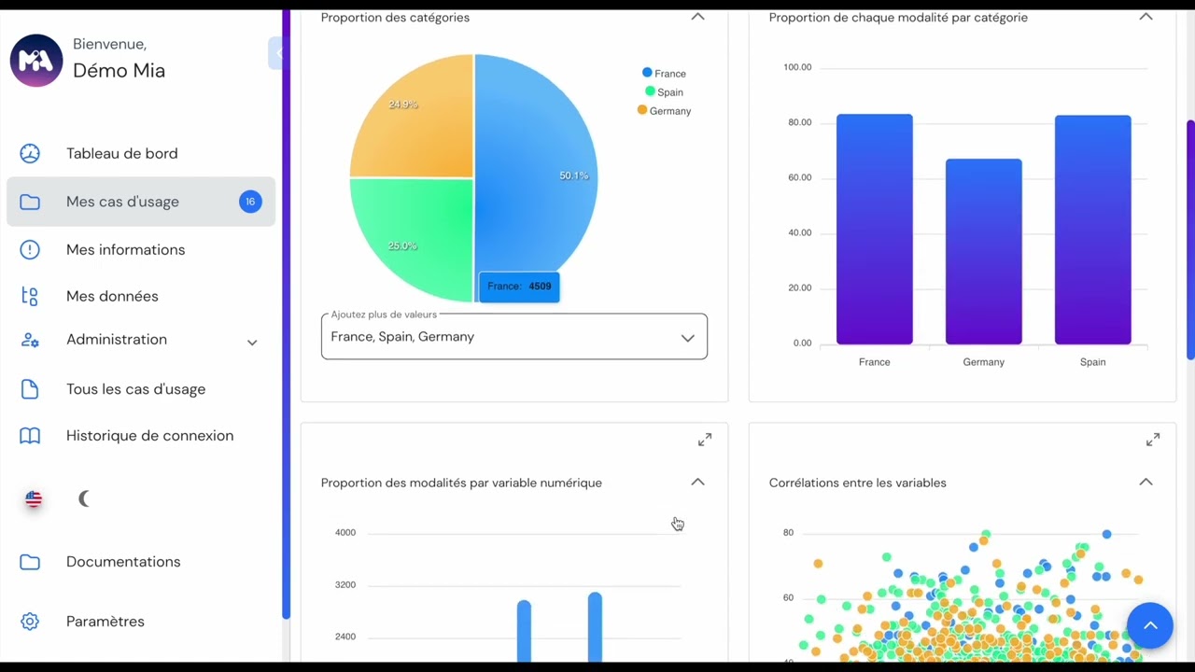Toggle dark mode with the moon icon
This screenshot has width=1195, height=672.
coord(84,499)
